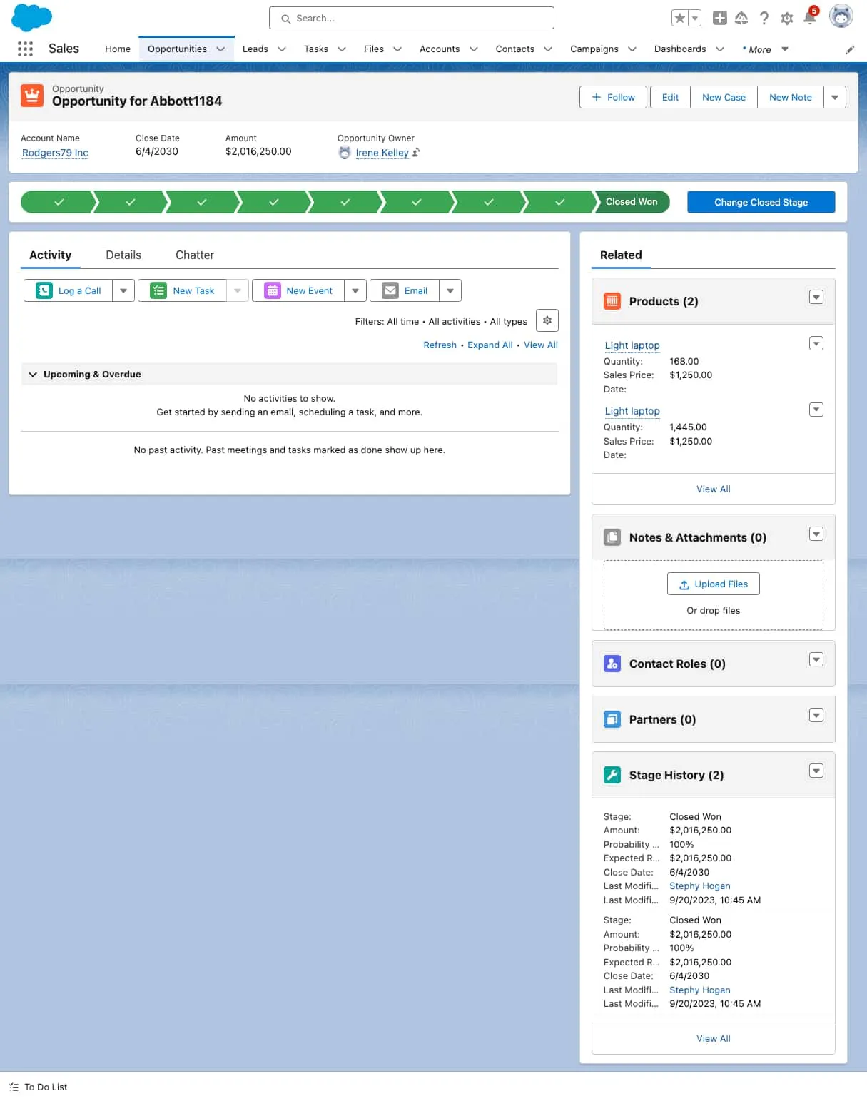Click the Change Owner icon beside Irene Kelley

click(416, 153)
